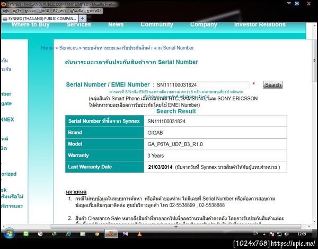Click the horizontal scrollbar thumb
The image size is (318, 249).
(176, 226)
